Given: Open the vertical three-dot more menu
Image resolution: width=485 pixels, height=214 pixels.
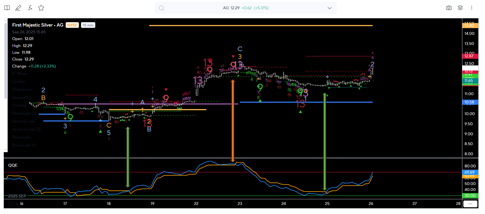Looking at the screenshot, I should click(x=472, y=8).
